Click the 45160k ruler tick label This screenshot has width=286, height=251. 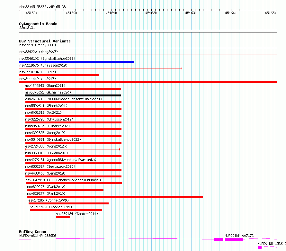[x=71, y=13]
